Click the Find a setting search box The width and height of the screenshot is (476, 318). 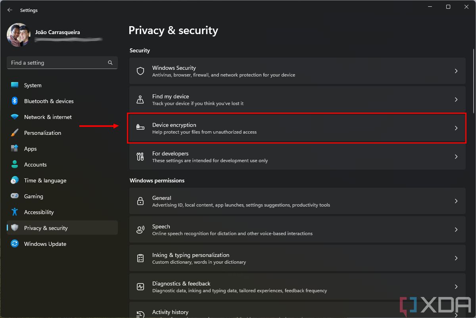62,63
